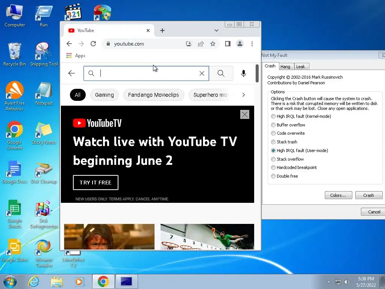Click the Colors... button

[338, 195]
